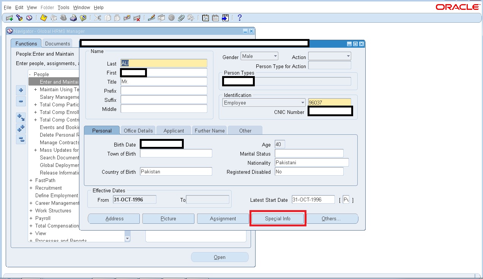Select the Copy icon on the toolbar
The width and height of the screenshot is (483, 279).
click(108, 18)
